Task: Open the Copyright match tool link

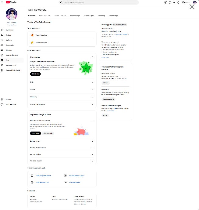Action: tap(42, 182)
